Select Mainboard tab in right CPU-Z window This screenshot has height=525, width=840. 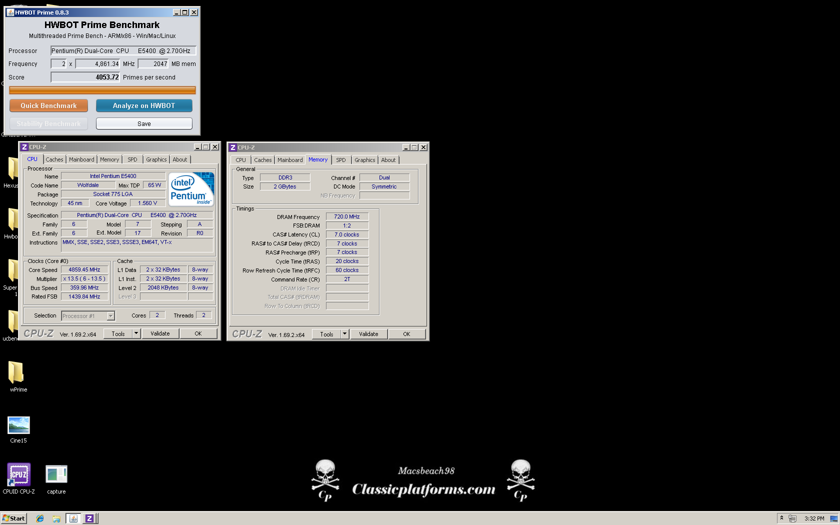(290, 160)
